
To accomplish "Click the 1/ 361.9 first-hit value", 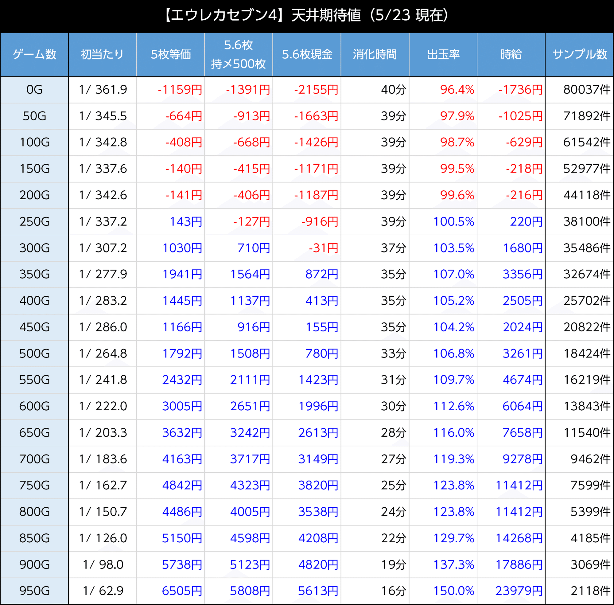I will (x=103, y=90).
